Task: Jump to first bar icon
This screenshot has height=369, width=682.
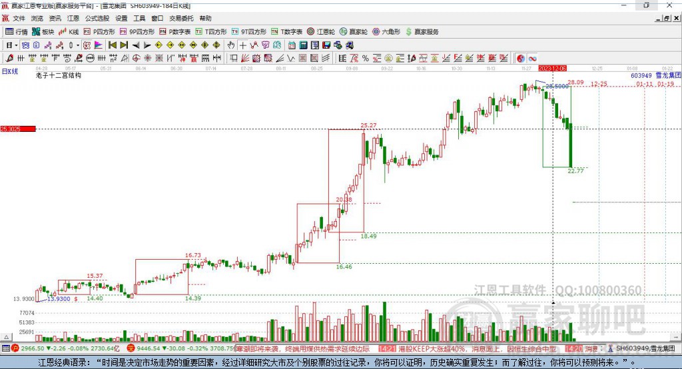Action: [x=112, y=45]
